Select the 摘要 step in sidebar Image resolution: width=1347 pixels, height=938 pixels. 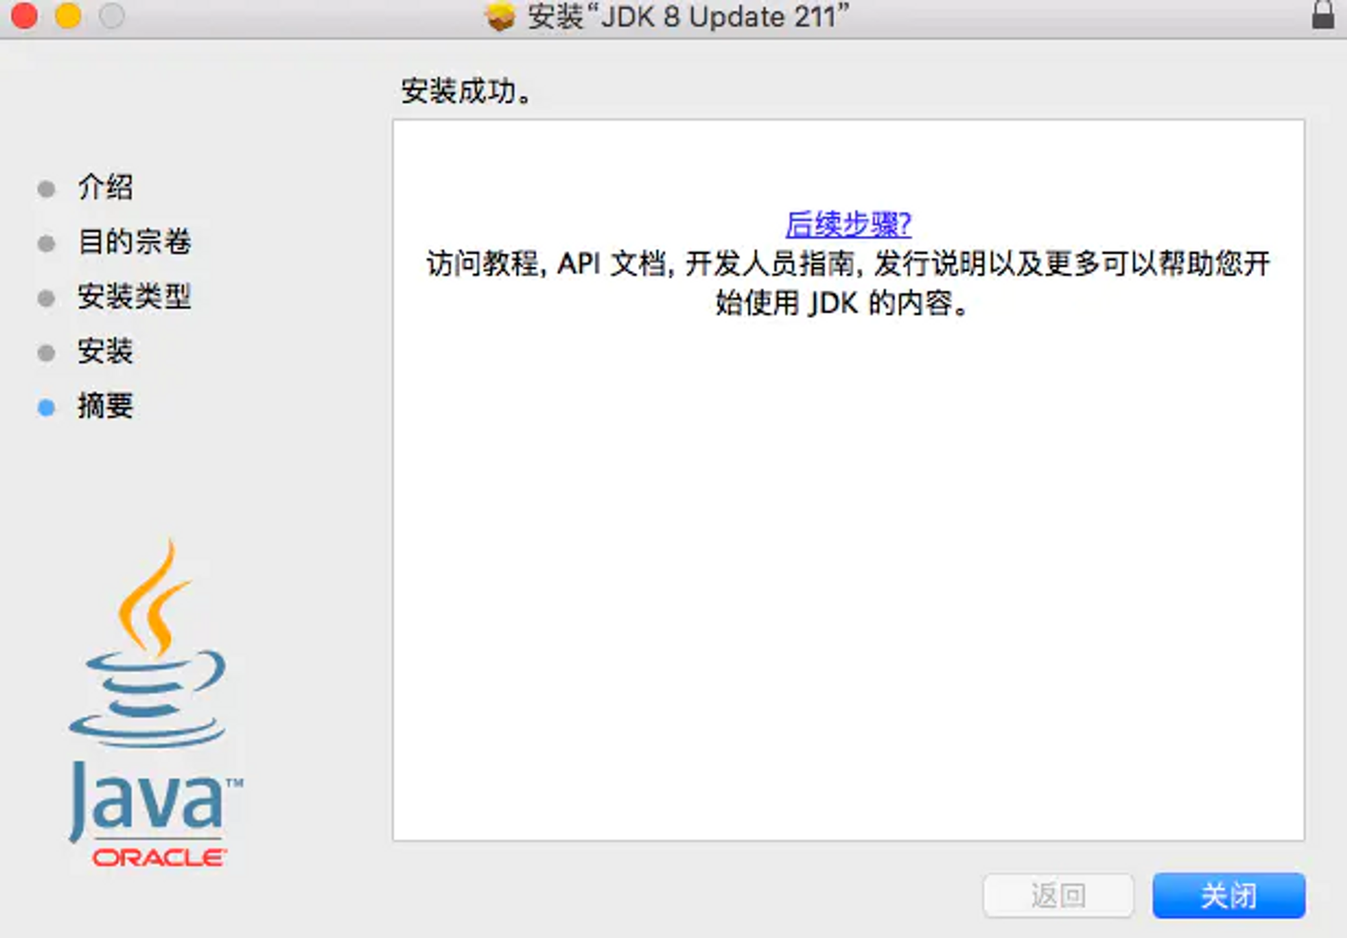click(105, 406)
